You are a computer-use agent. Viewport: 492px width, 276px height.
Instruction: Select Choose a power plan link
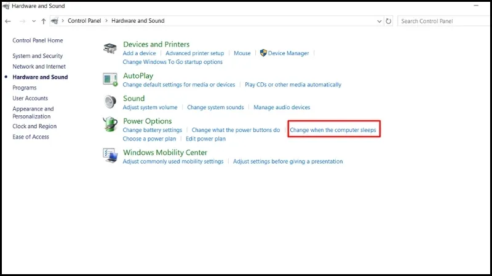click(x=149, y=139)
